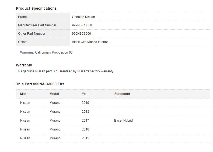Click Nissan in the 2016 row
213x152 pixels.
click(25, 129)
